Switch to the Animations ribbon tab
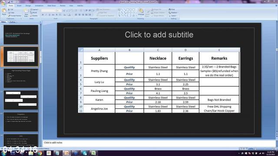278x156 pixels. tap(39, 6)
